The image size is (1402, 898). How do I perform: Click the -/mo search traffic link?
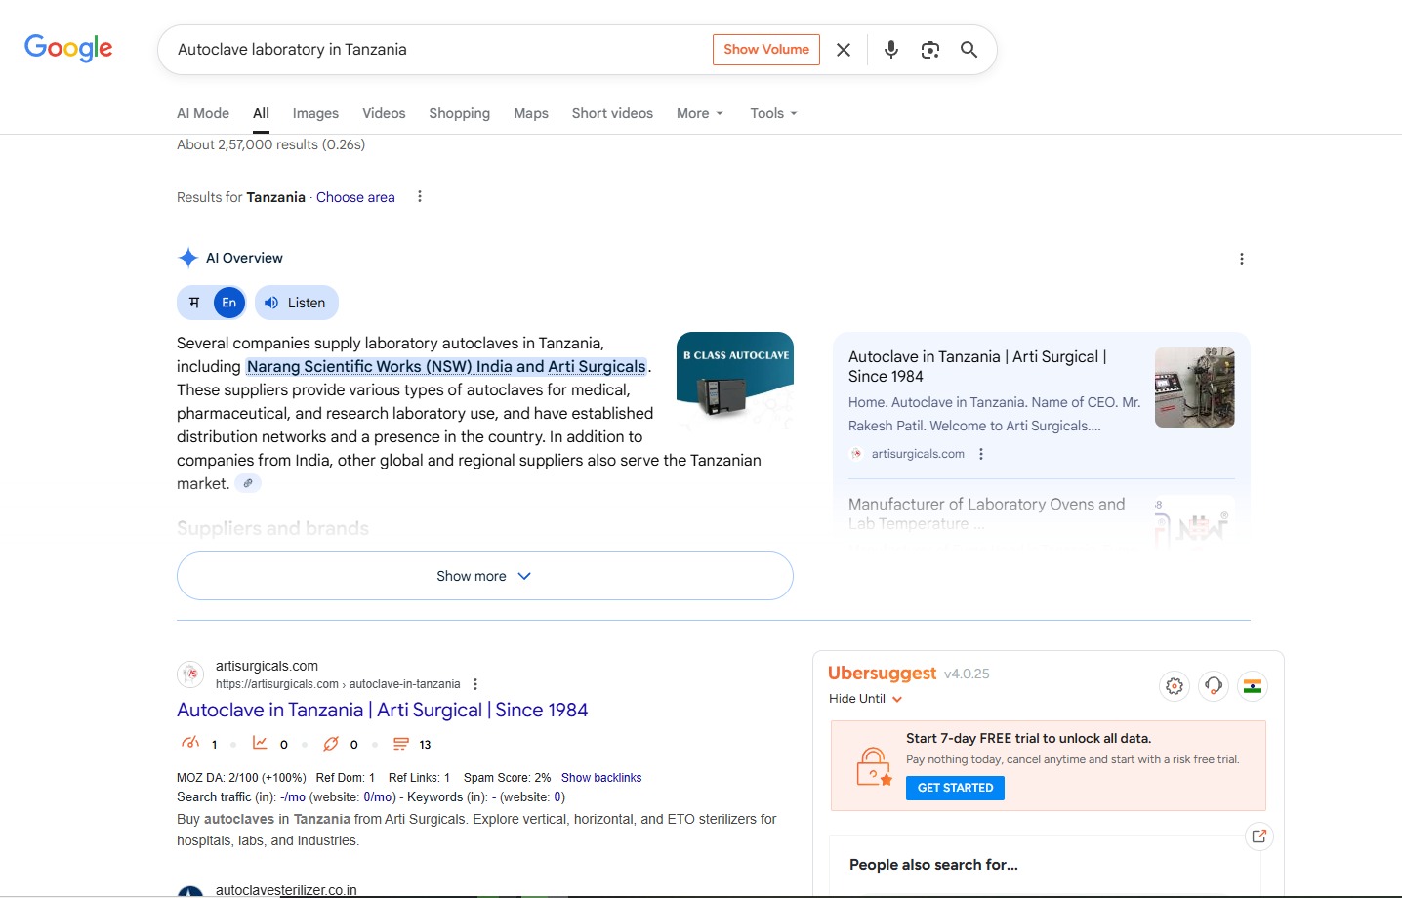click(x=293, y=797)
